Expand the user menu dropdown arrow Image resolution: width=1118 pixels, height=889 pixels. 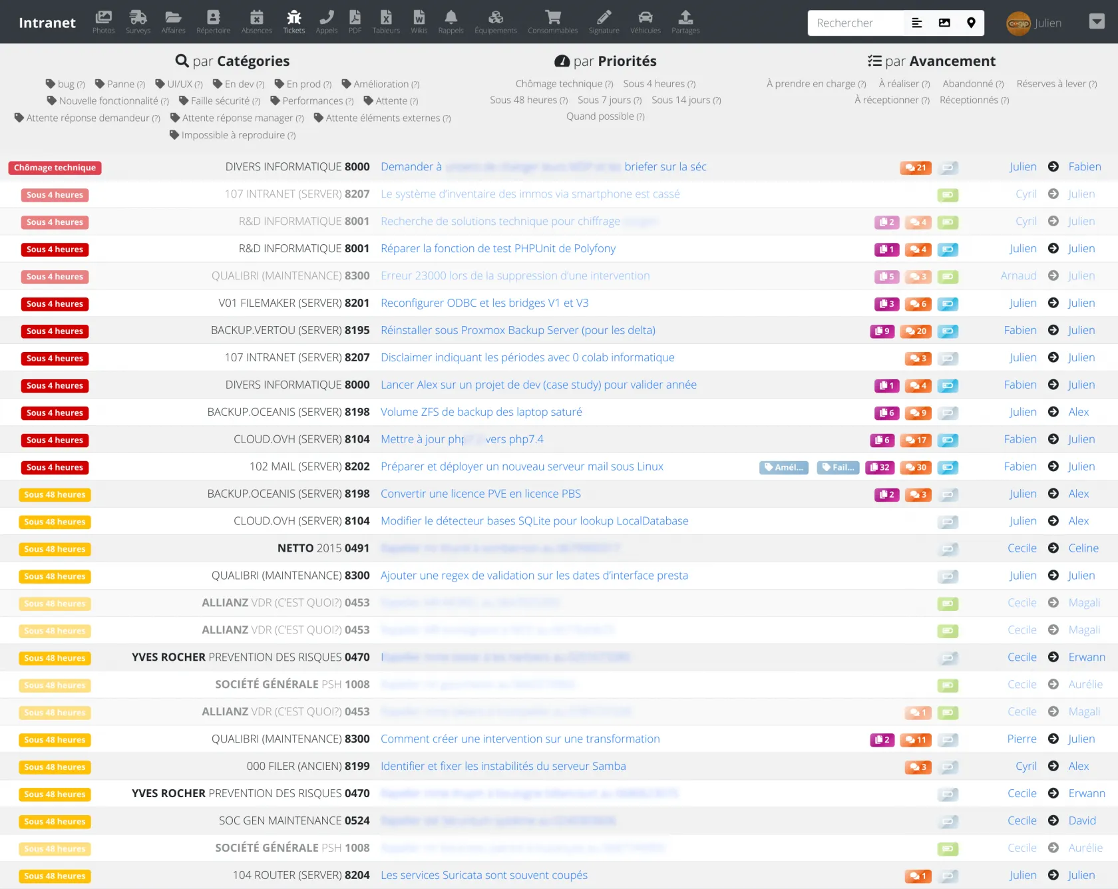pos(1097,22)
